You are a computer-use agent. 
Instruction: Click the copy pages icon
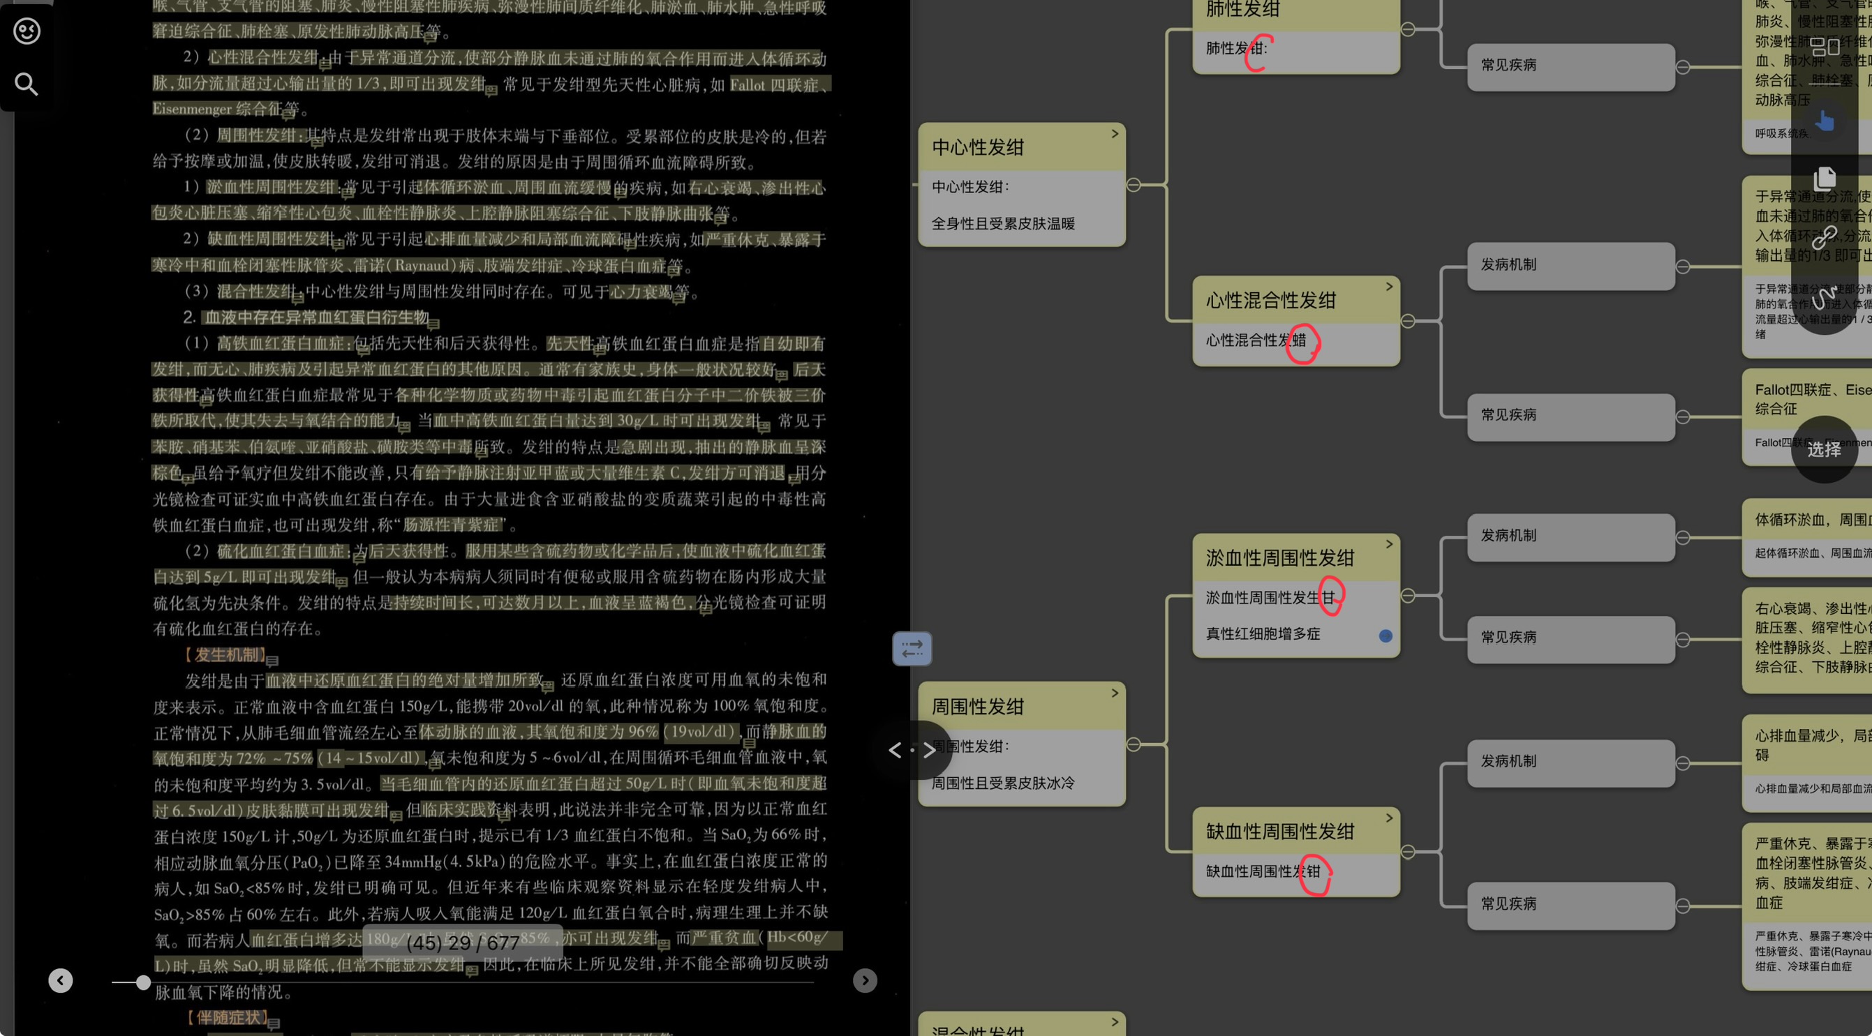click(x=1824, y=178)
